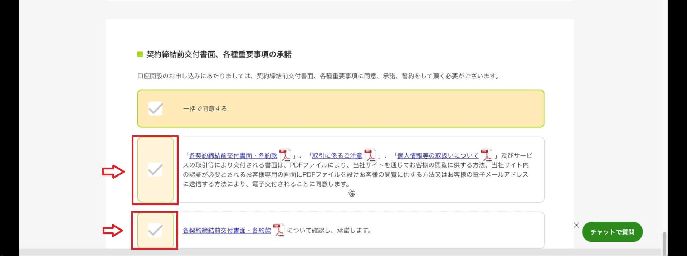Open PDF icon beside first 各契約締結前交付書面・各約款 link
Screen dimensions: 687x256
click(x=285, y=156)
